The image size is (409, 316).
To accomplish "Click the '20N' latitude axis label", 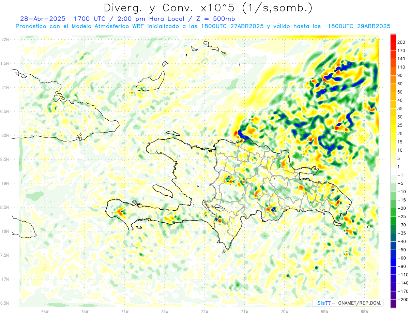I will tap(5, 135).
